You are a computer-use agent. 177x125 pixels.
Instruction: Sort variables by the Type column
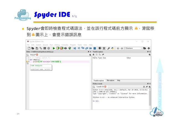(100, 58)
